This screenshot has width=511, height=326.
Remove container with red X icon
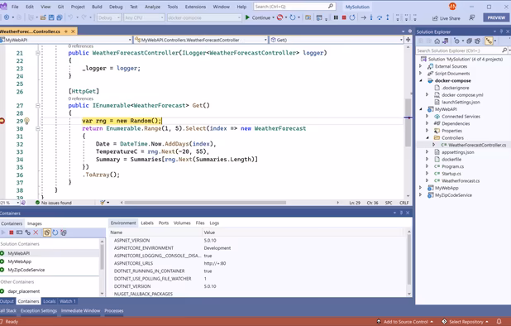tap(36, 233)
